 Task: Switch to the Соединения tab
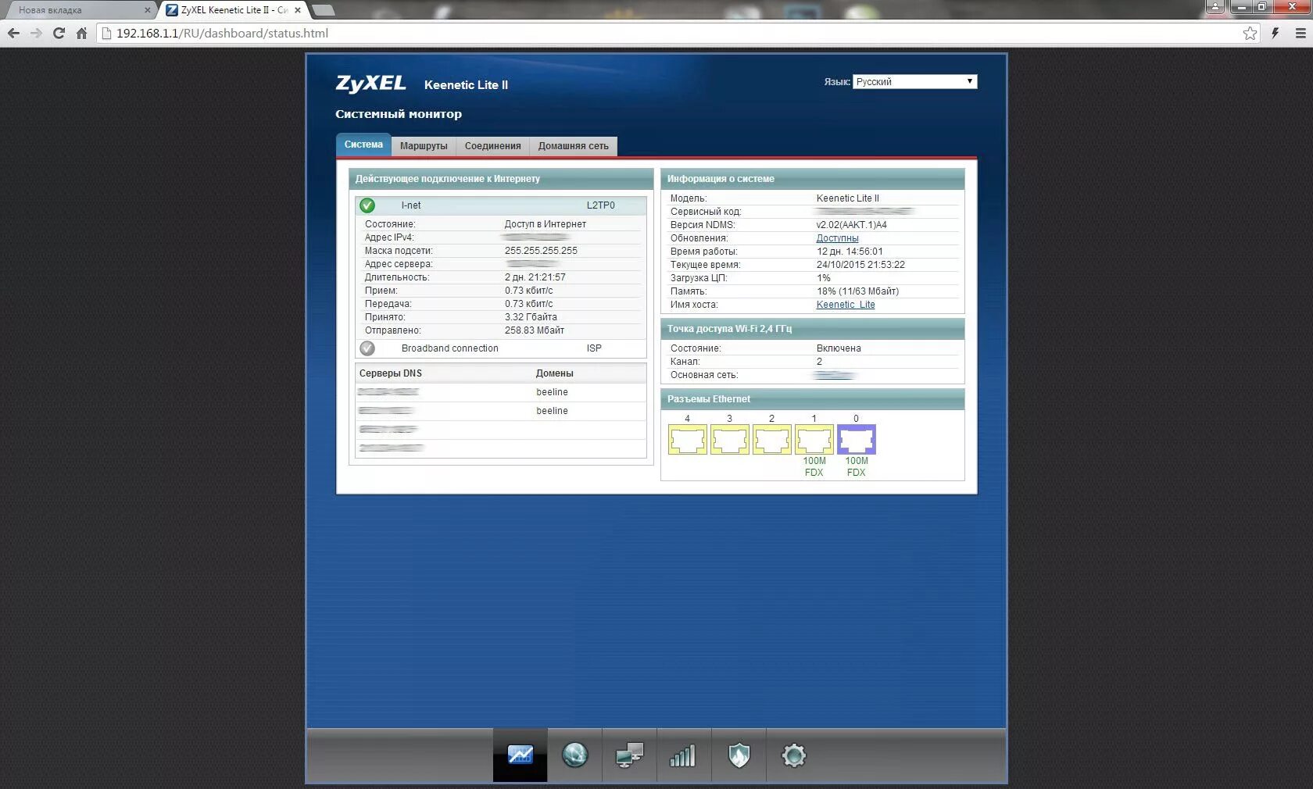tap(492, 146)
